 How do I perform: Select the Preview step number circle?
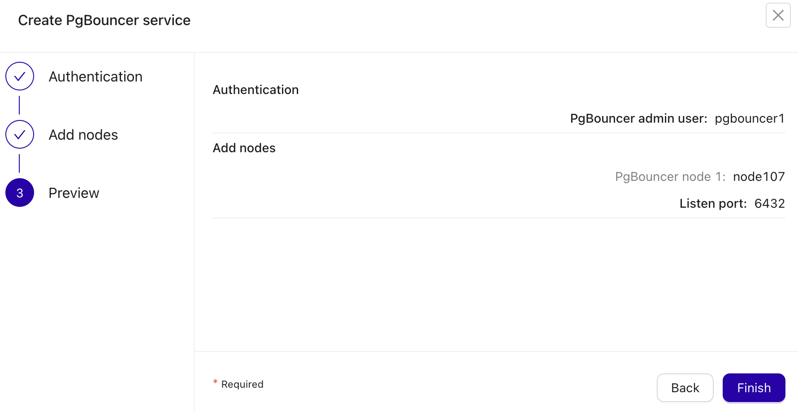(x=20, y=193)
